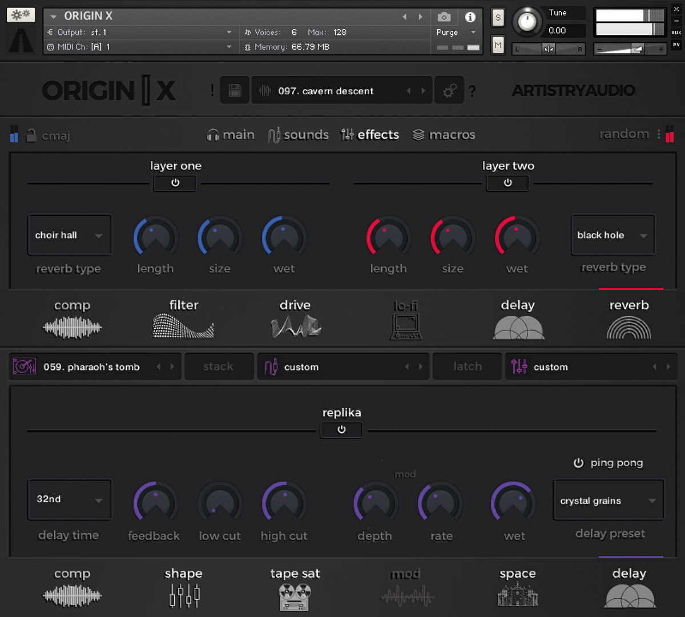Switch to the main tab
This screenshot has height=617, width=685.
[231, 135]
